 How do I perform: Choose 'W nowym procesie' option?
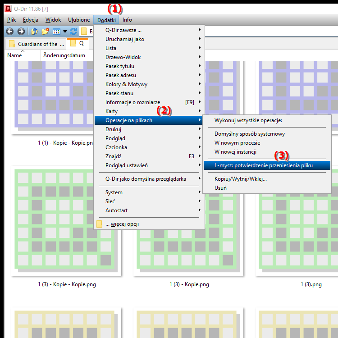267,143
